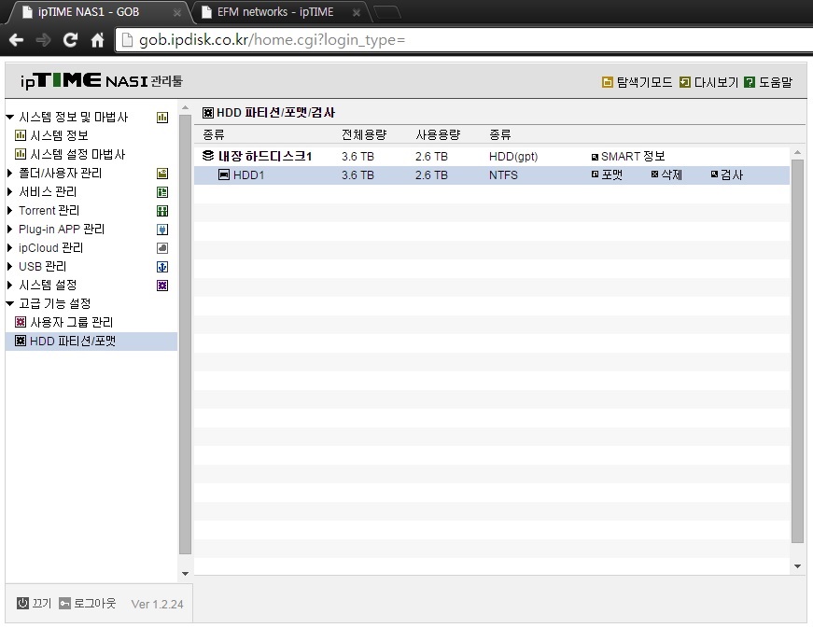Expand the 폴더/사용자 관리 tree section
Viewport: 813px width, 628px height.
tap(9, 173)
